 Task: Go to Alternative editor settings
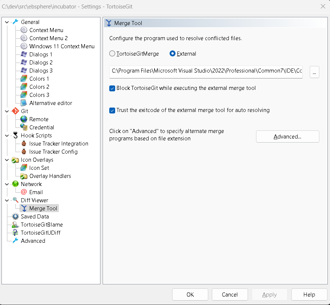(51, 103)
